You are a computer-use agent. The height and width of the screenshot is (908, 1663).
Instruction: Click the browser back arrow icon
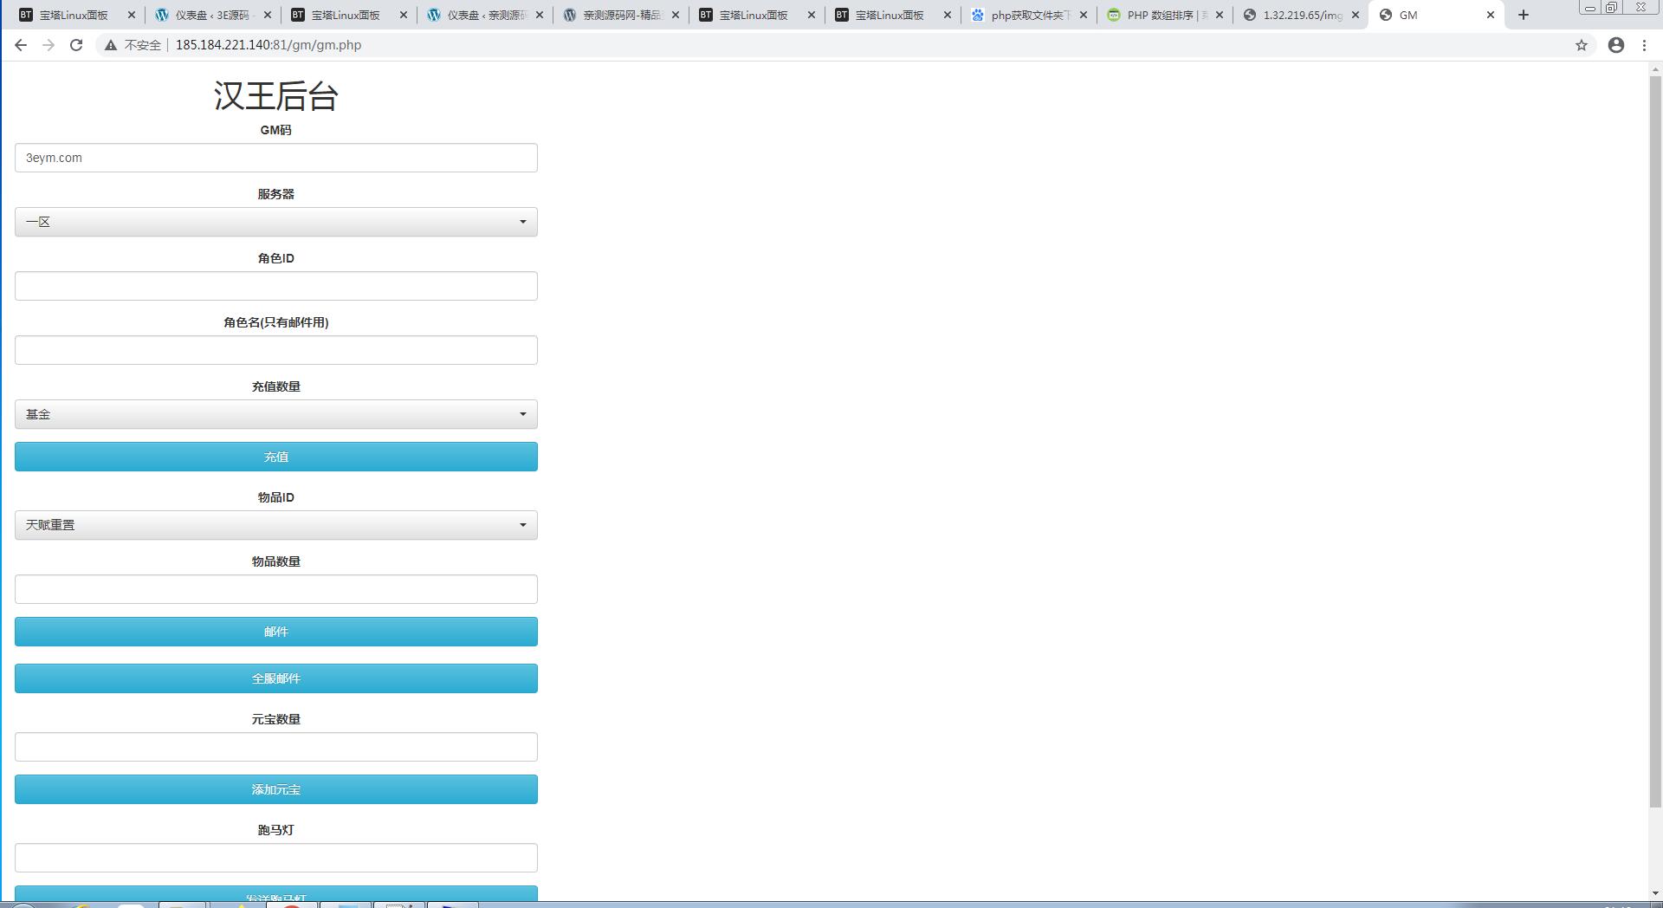(21, 45)
